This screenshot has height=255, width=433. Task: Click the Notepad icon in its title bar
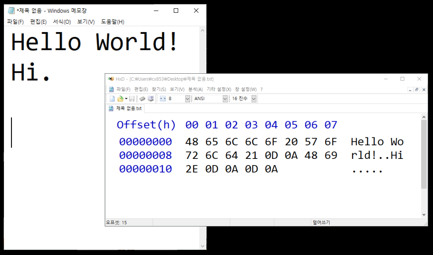point(11,11)
